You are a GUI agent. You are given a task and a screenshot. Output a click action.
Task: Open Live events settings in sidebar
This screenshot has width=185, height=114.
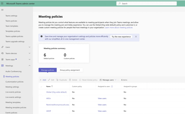click(x=13, y=97)
